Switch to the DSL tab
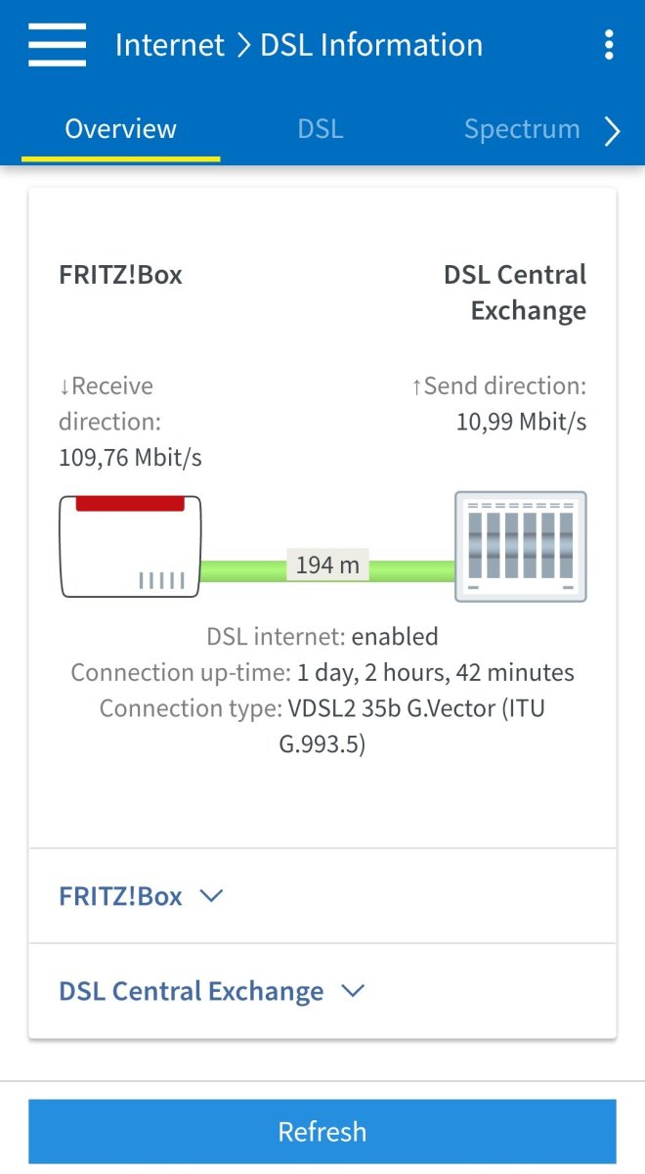This screenshot has width=645, height=1174. point(321,129)
